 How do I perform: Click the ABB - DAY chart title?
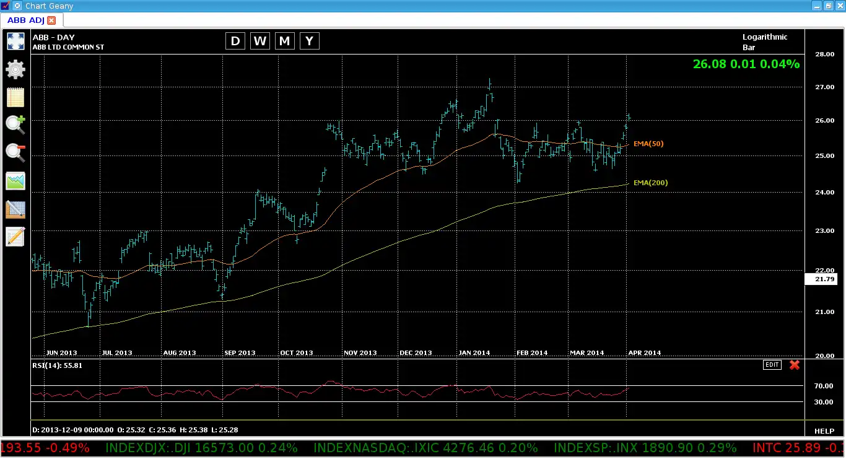tap(53, 38)
